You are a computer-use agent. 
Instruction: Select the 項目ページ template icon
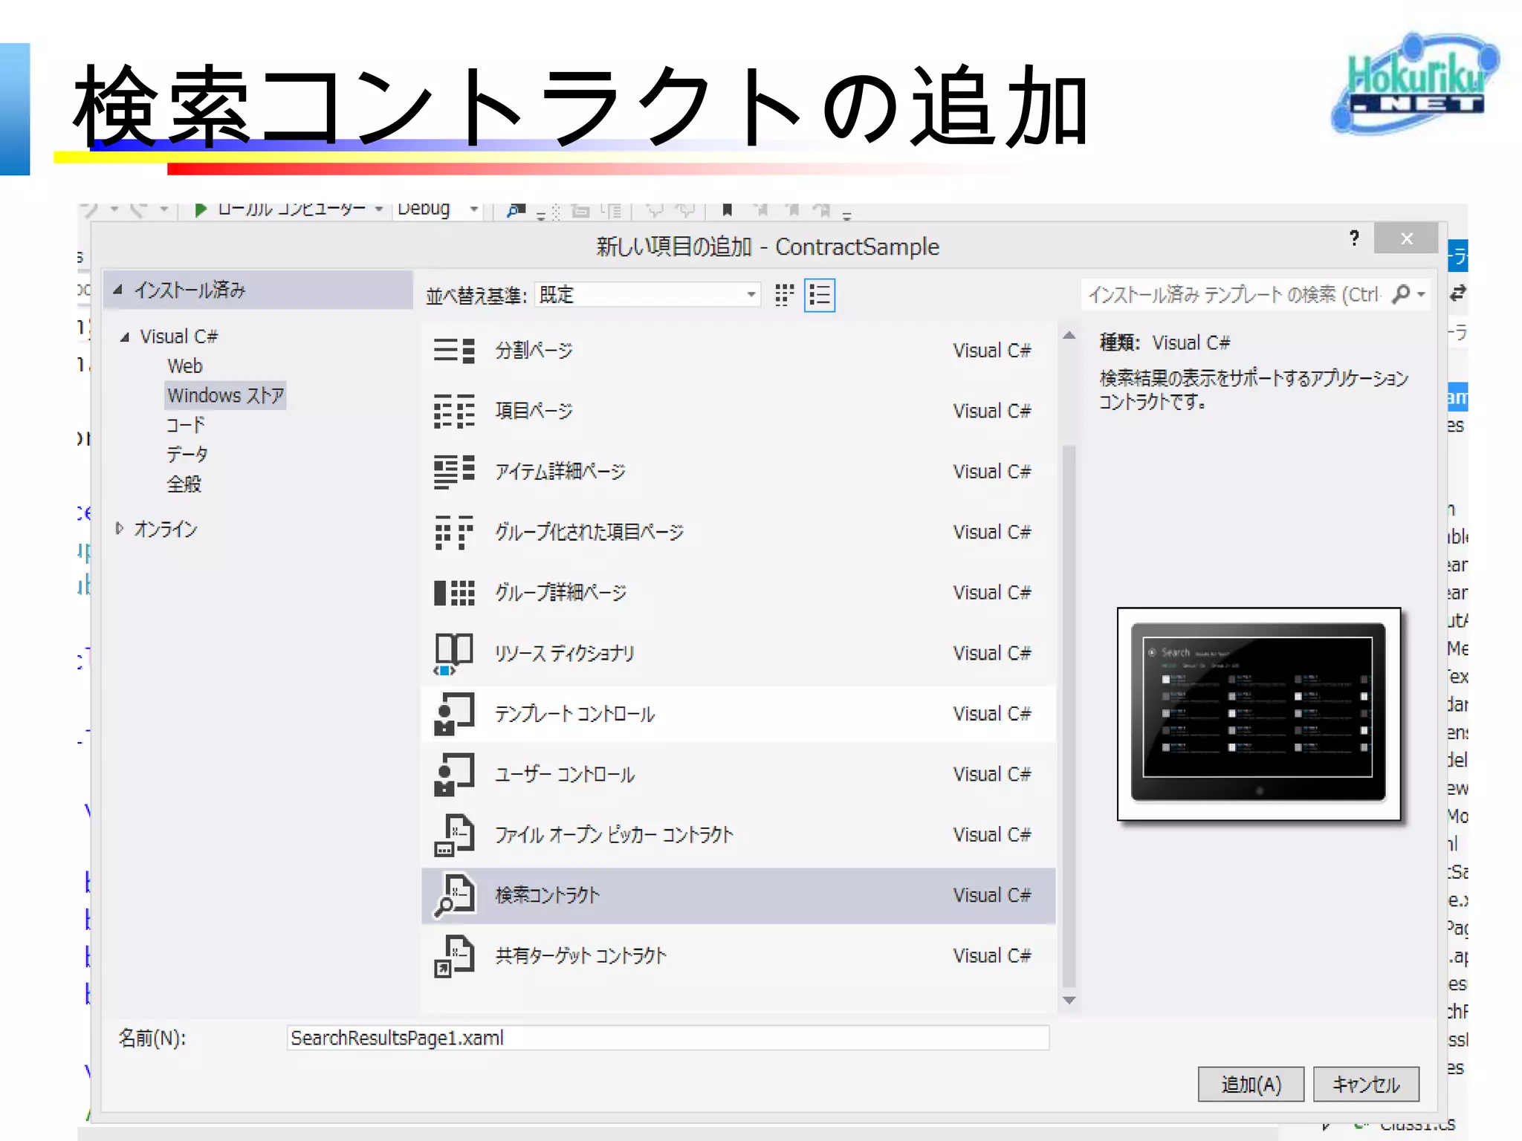pos(454,412)
